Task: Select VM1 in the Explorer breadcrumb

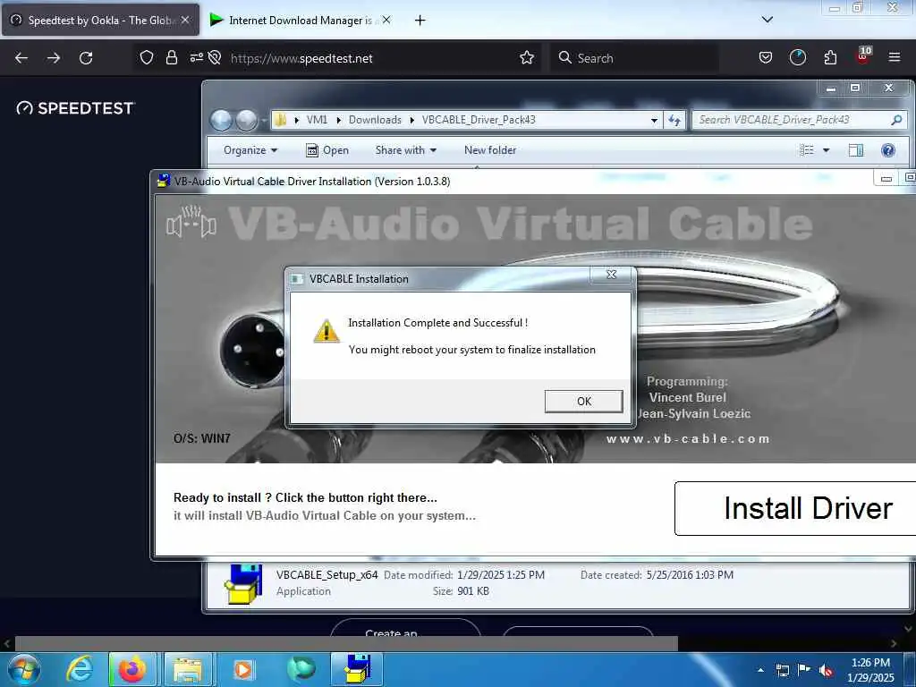Action: point(317,120)
